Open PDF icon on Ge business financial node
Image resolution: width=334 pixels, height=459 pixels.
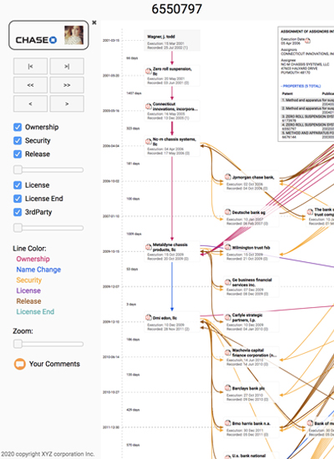click(228, 282)
